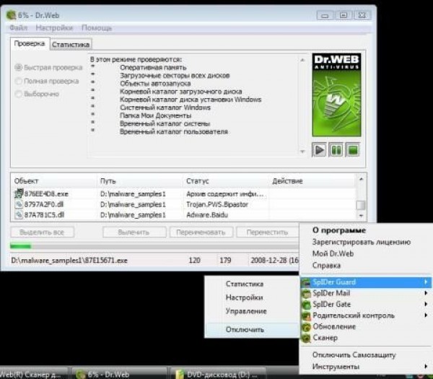
Task: Click the Выделить все button
Action: pyautogui.click(x=43, y=232)
